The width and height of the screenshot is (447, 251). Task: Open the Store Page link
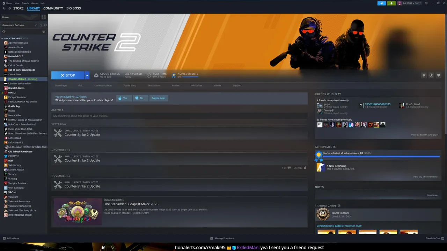pyautogui.click(x=61, y=85)
